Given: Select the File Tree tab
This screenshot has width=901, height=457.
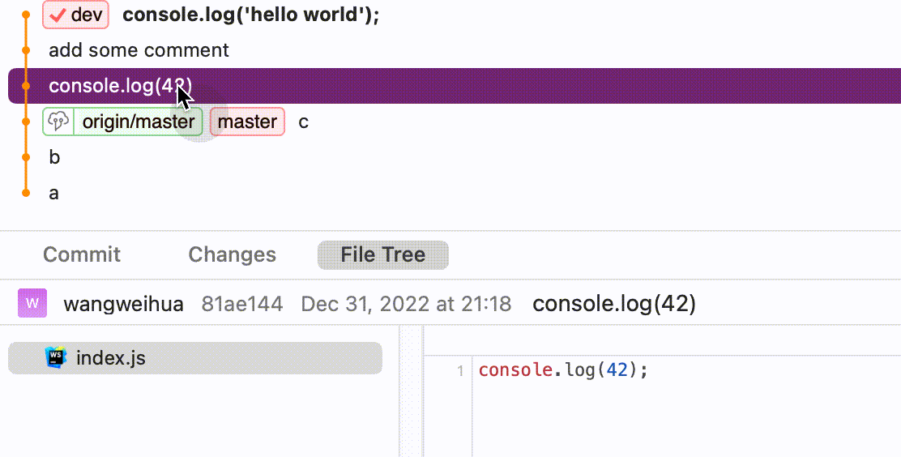Looking at the screenshot, I should click(x=382, y=254).
